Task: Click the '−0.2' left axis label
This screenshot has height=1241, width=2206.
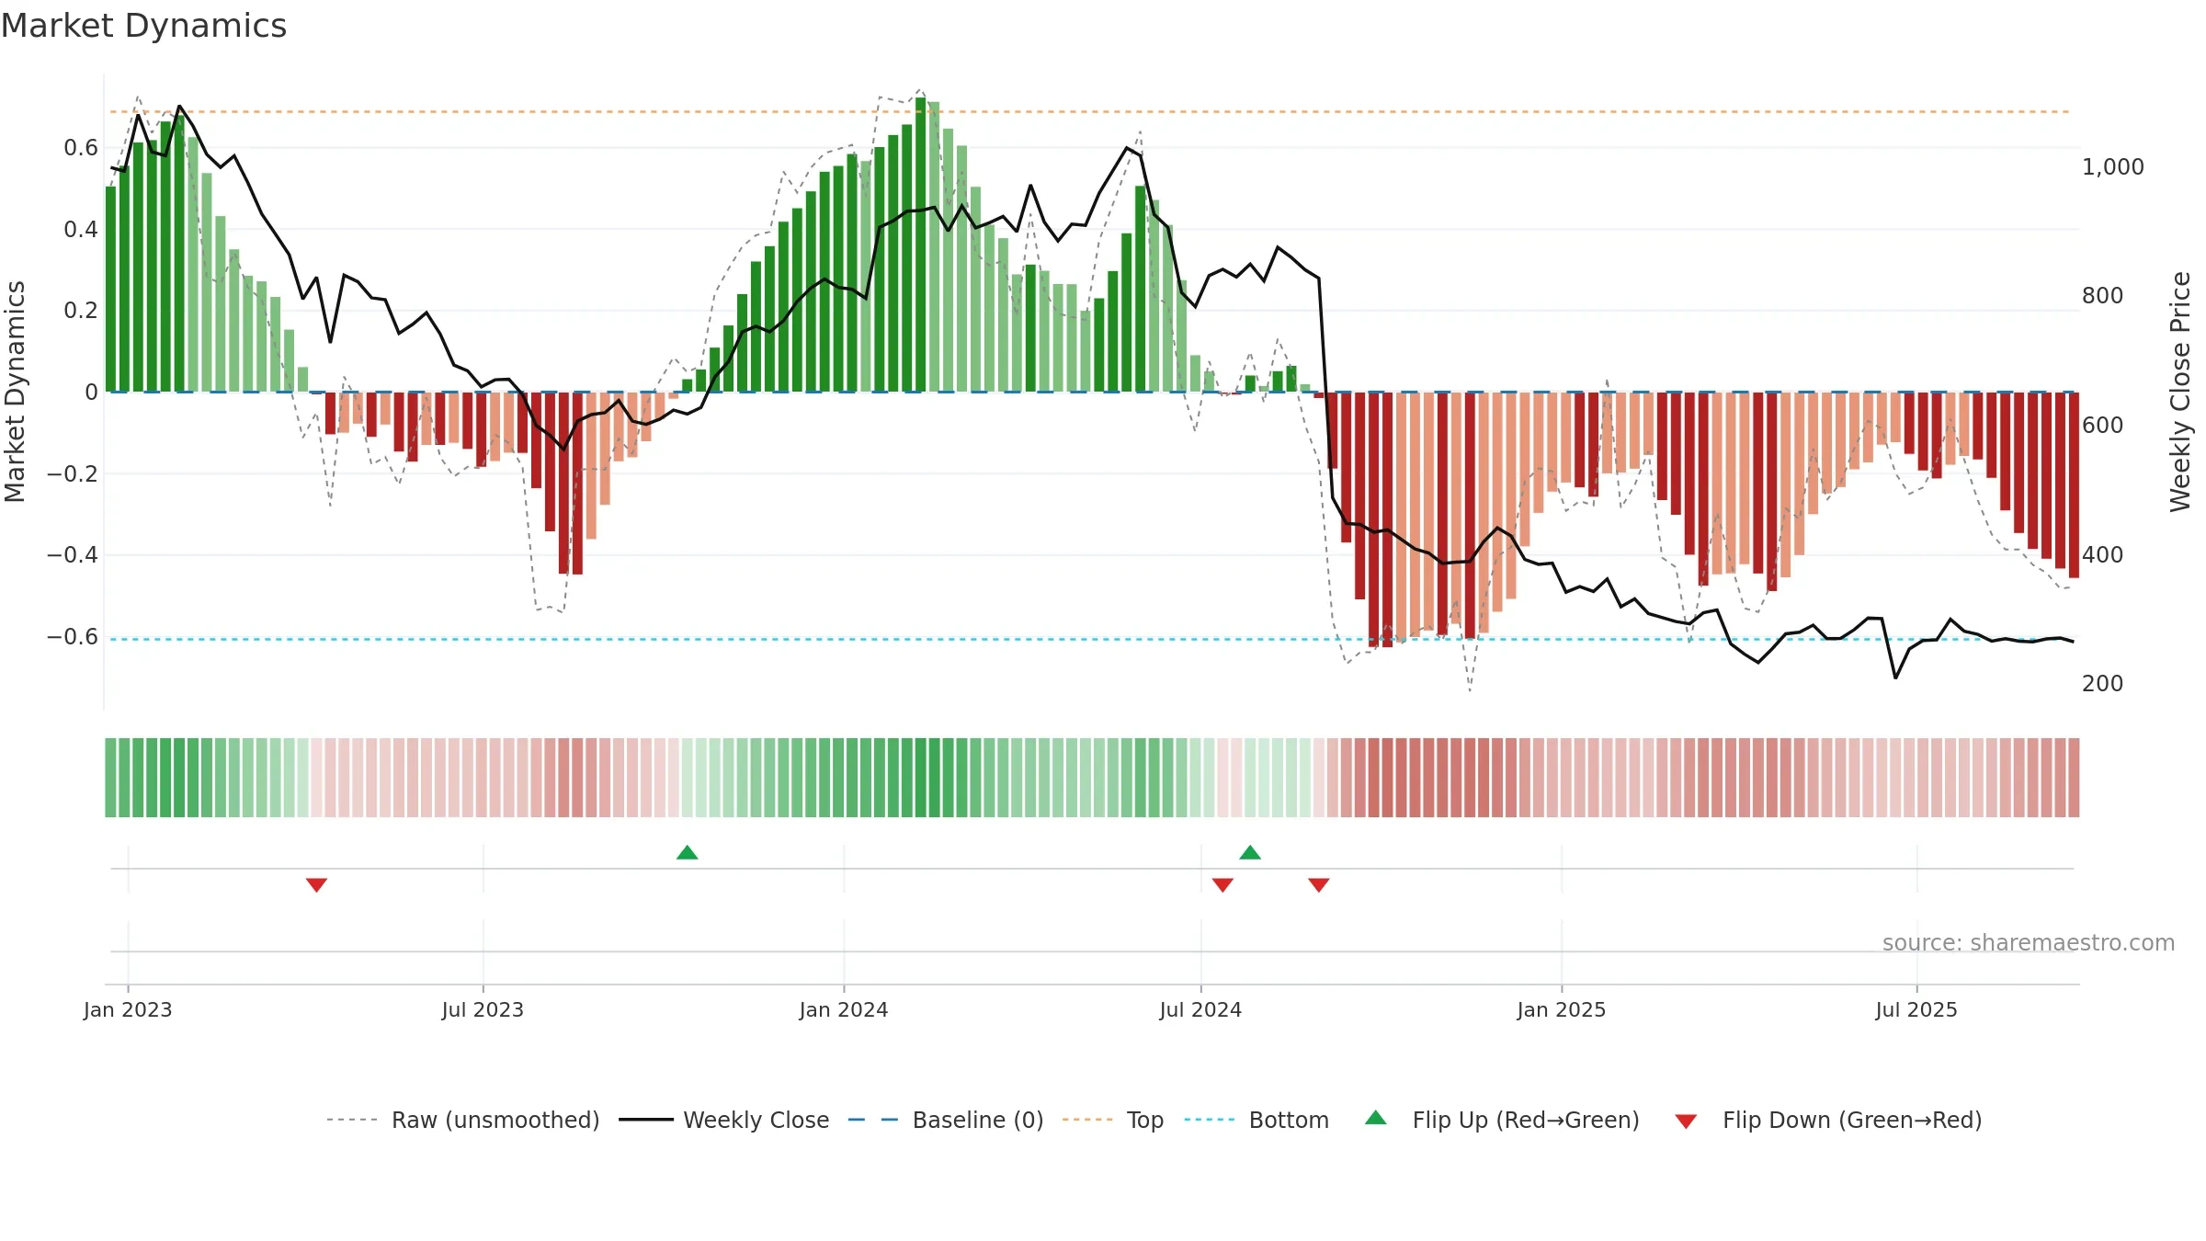Action: [x=73, y=473]
